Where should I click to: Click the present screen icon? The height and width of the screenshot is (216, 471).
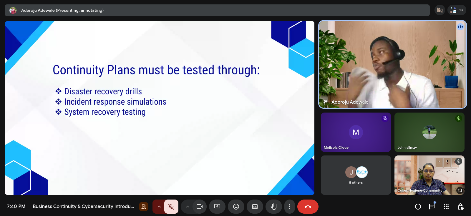(x=217, y=207)
